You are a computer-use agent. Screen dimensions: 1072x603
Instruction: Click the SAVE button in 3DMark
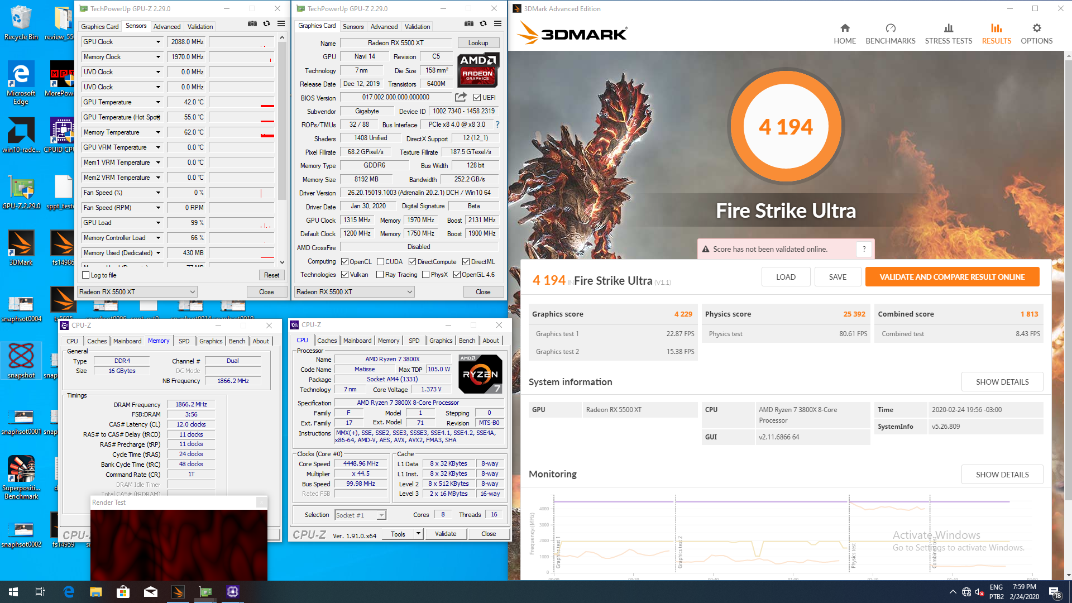[837, 277]
